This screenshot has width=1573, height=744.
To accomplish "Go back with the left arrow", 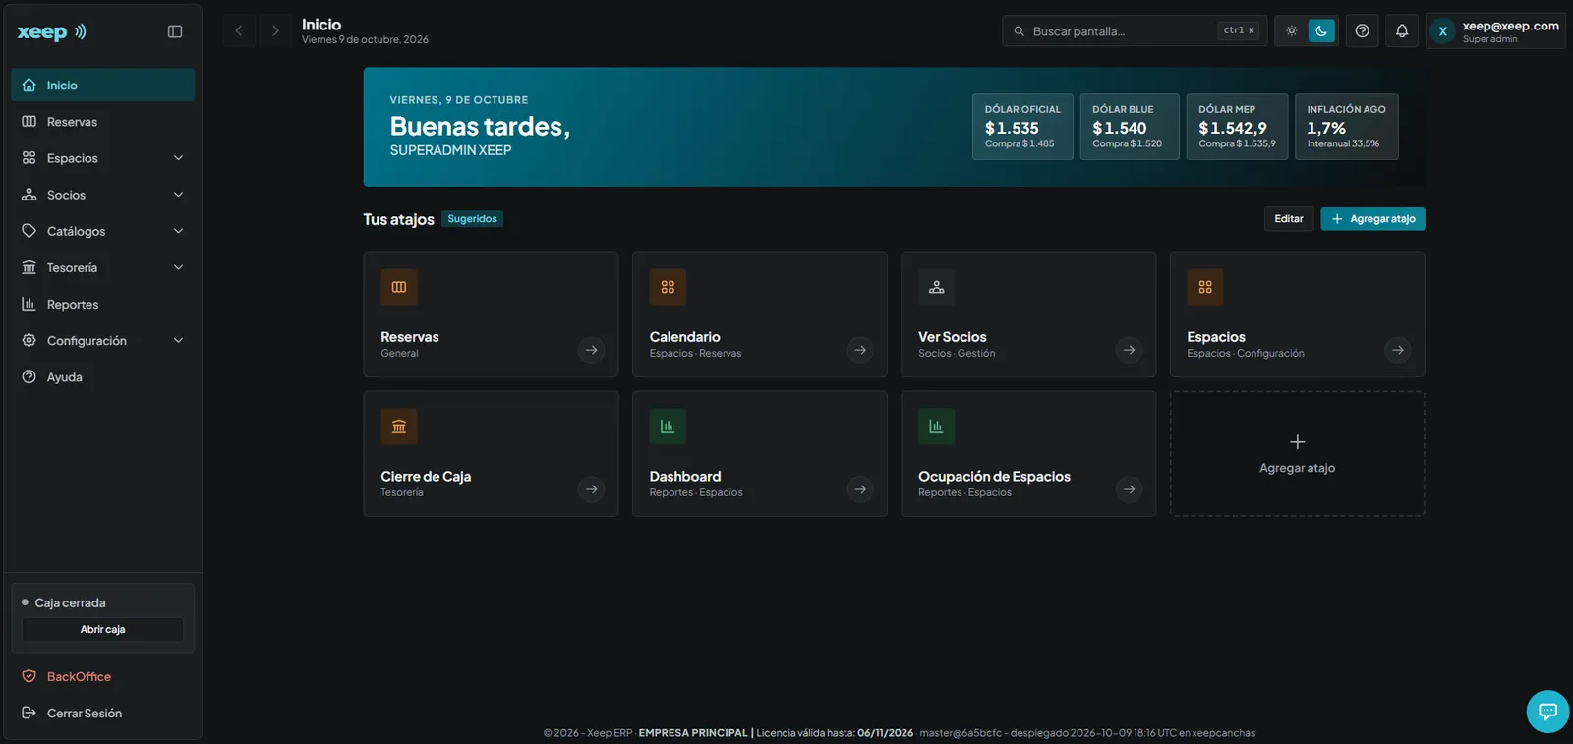I will pos(238,31).
